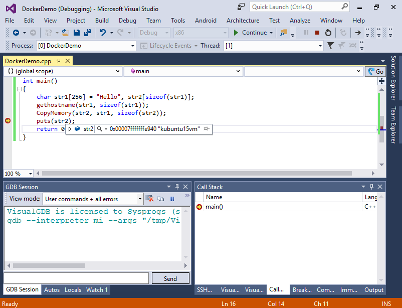Click the Find in Files toolbar icon

(284, 33)
